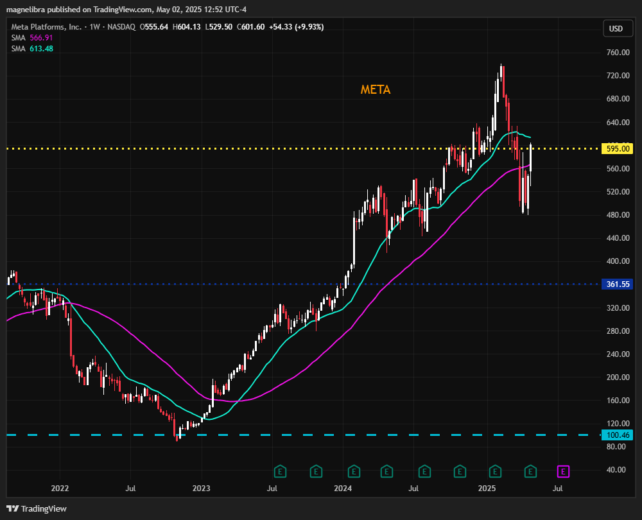Click the 400.00 price axis label

click(x=618, y=261)
